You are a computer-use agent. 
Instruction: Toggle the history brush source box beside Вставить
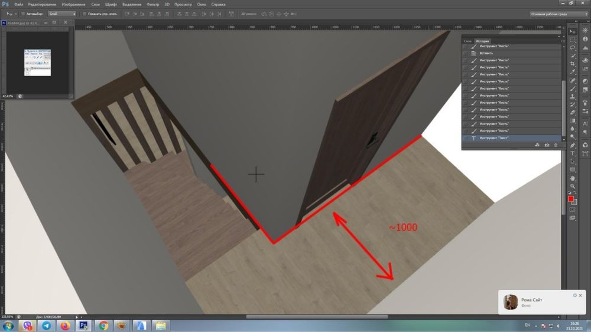[x=465, y=53]
